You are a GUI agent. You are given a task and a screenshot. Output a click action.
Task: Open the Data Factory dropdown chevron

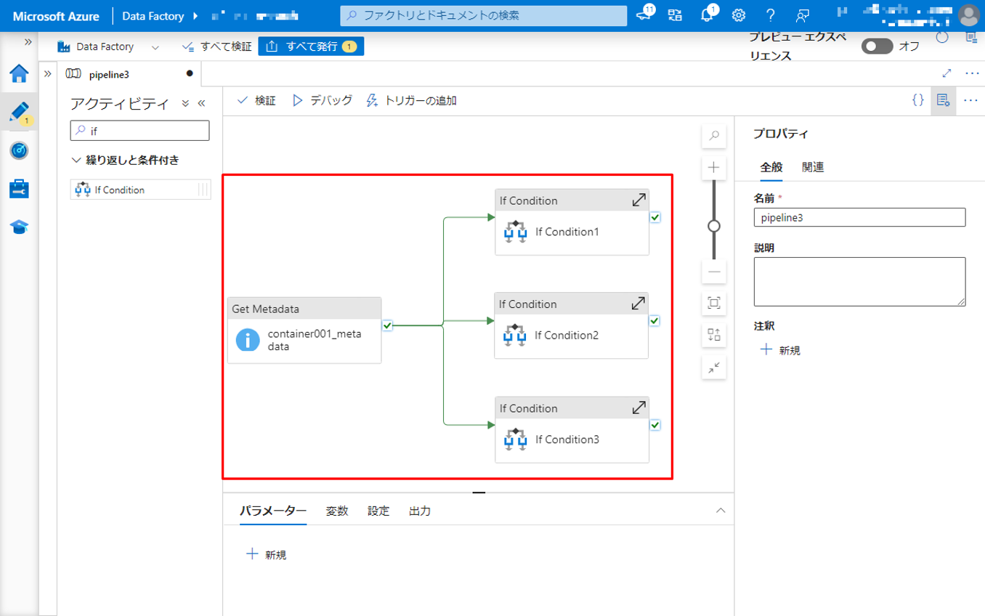[155, 46]
